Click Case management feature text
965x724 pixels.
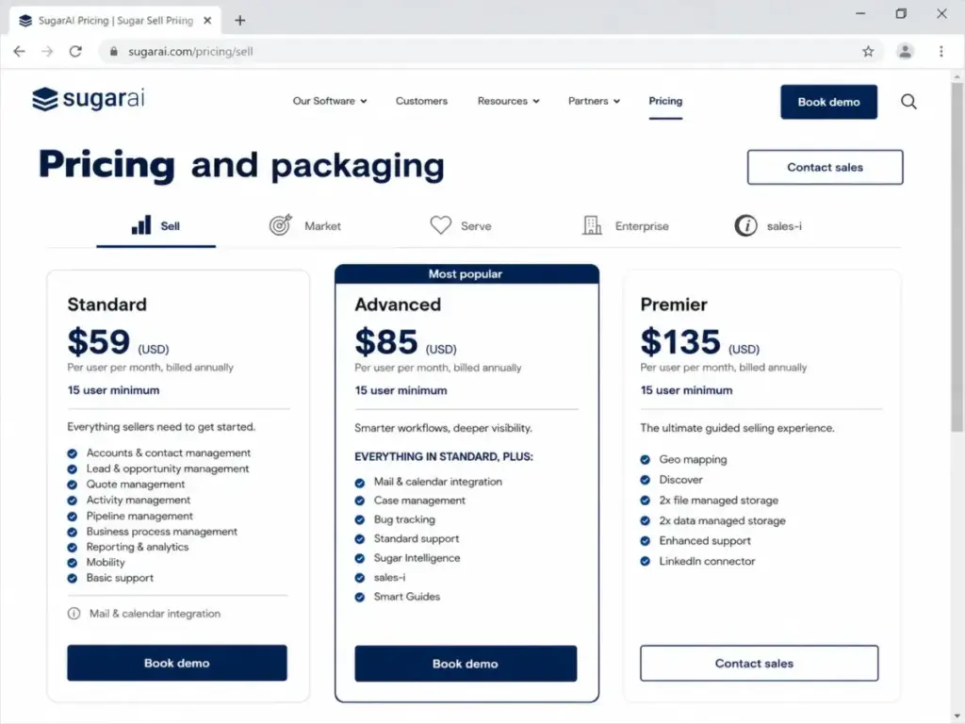point(419,501)
